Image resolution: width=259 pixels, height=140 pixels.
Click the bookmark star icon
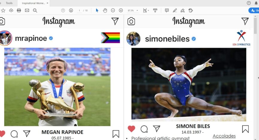(3, 10)
